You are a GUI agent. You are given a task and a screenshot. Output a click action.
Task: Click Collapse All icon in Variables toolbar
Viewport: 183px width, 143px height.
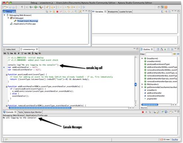[x=169, y=11]
